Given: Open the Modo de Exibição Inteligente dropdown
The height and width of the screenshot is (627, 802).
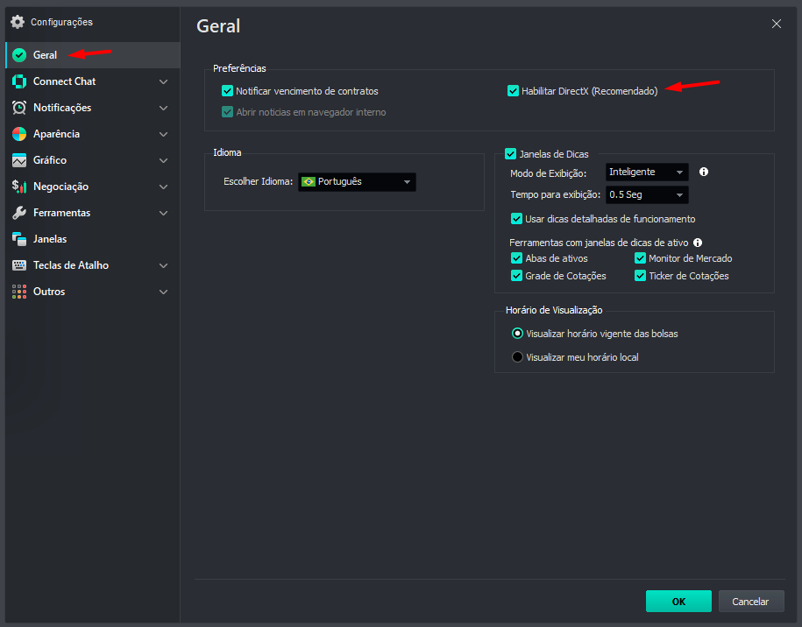Looking at the screenshot, I should 647,173.
